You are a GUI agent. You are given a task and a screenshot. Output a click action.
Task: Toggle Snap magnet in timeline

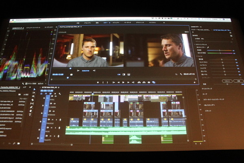pos(46,94)
